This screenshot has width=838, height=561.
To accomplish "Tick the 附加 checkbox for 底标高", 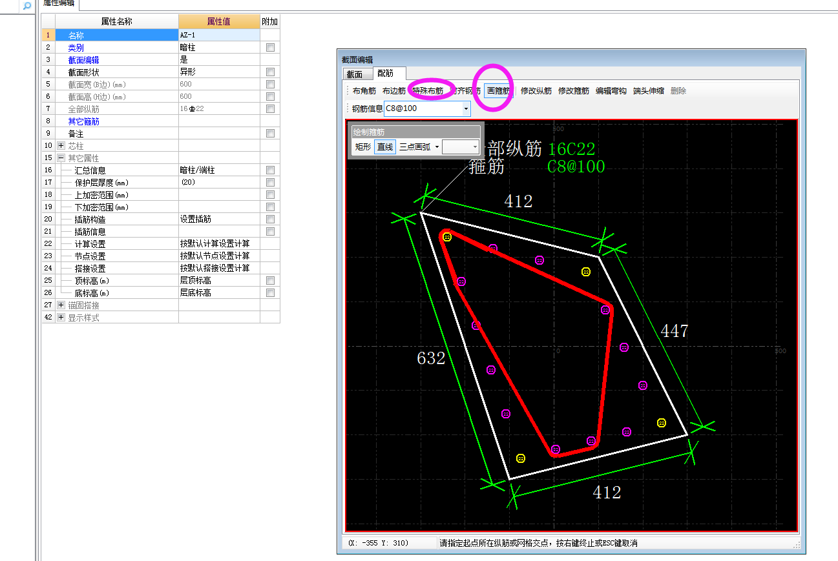I will coord(270,292).
